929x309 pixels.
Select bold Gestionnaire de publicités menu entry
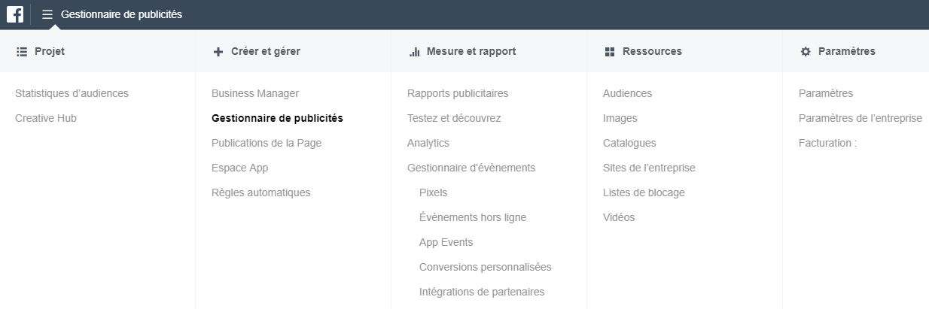[x=277, y=118]
